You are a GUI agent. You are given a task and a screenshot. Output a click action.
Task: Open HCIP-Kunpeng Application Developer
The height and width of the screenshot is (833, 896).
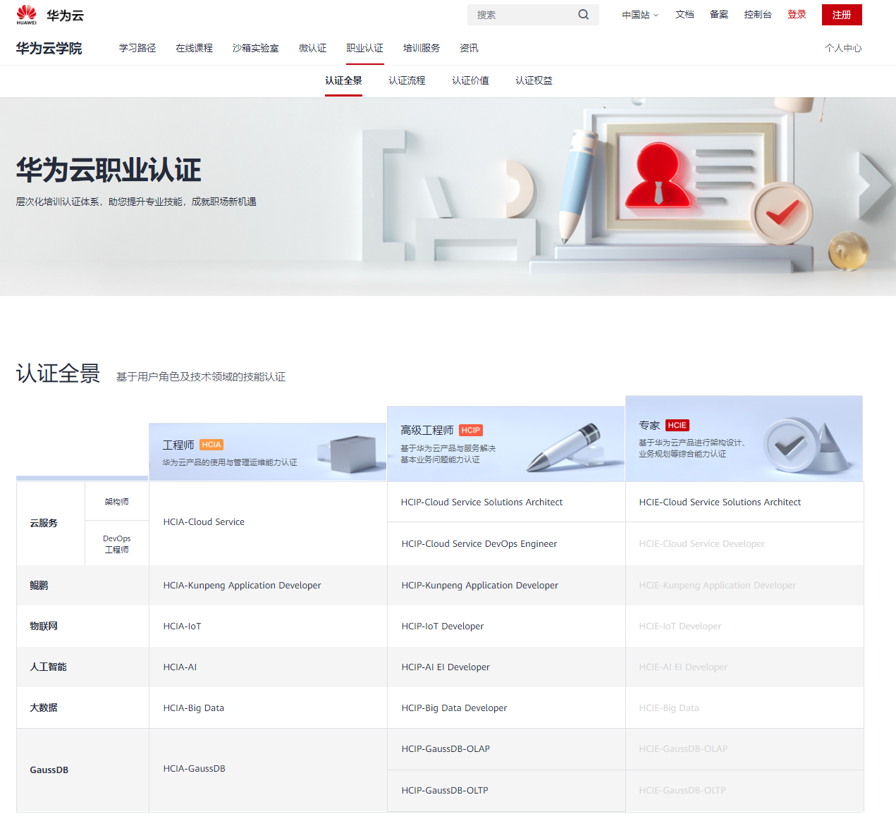pyautogui.click(x=479, y=586)
